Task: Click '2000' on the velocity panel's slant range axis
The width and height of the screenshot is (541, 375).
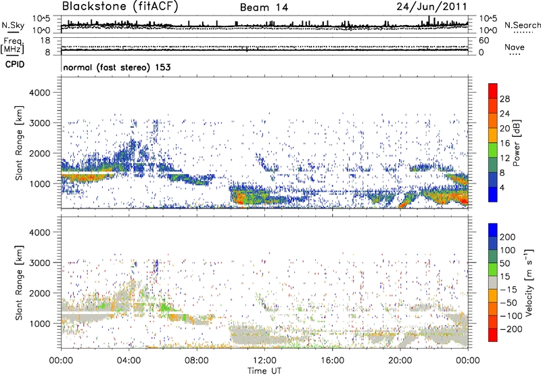Action: pyautogui.click(x=40, y=293)
